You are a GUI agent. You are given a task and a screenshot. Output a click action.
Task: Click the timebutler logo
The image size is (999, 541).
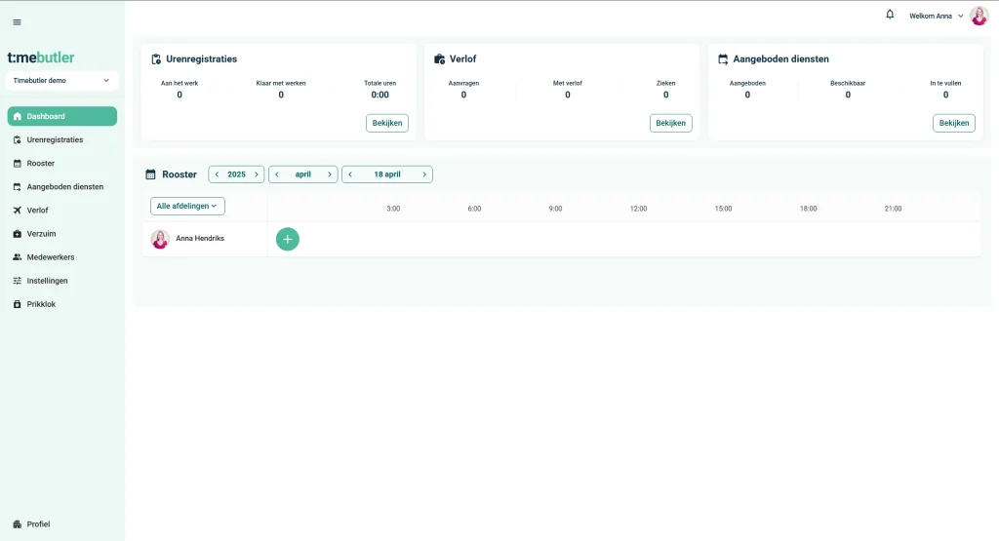pyautogui.click(x=41, y=58)
